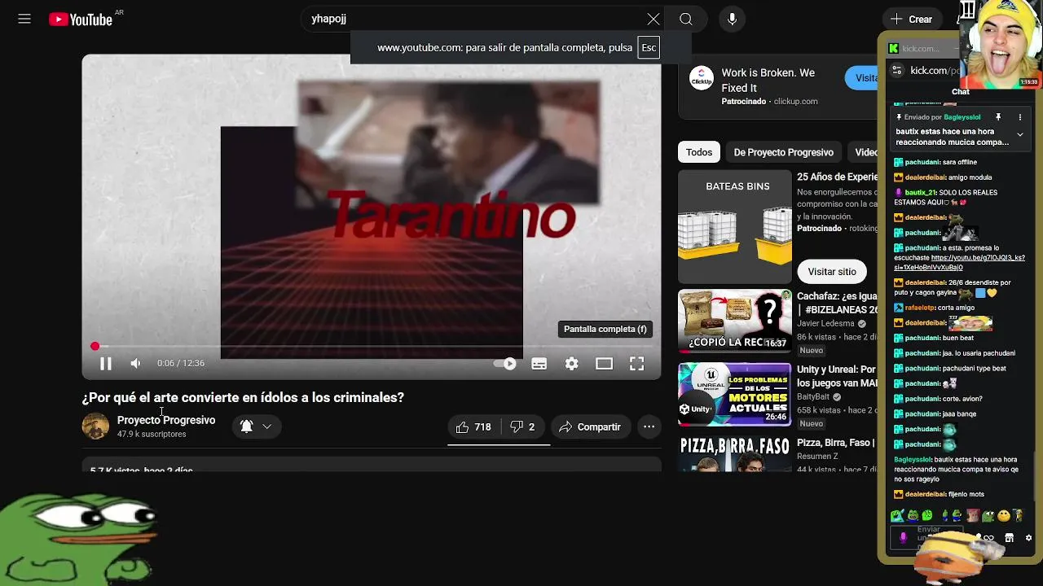Open the Proyecto Progresivo channel avatar

[95, 426]
